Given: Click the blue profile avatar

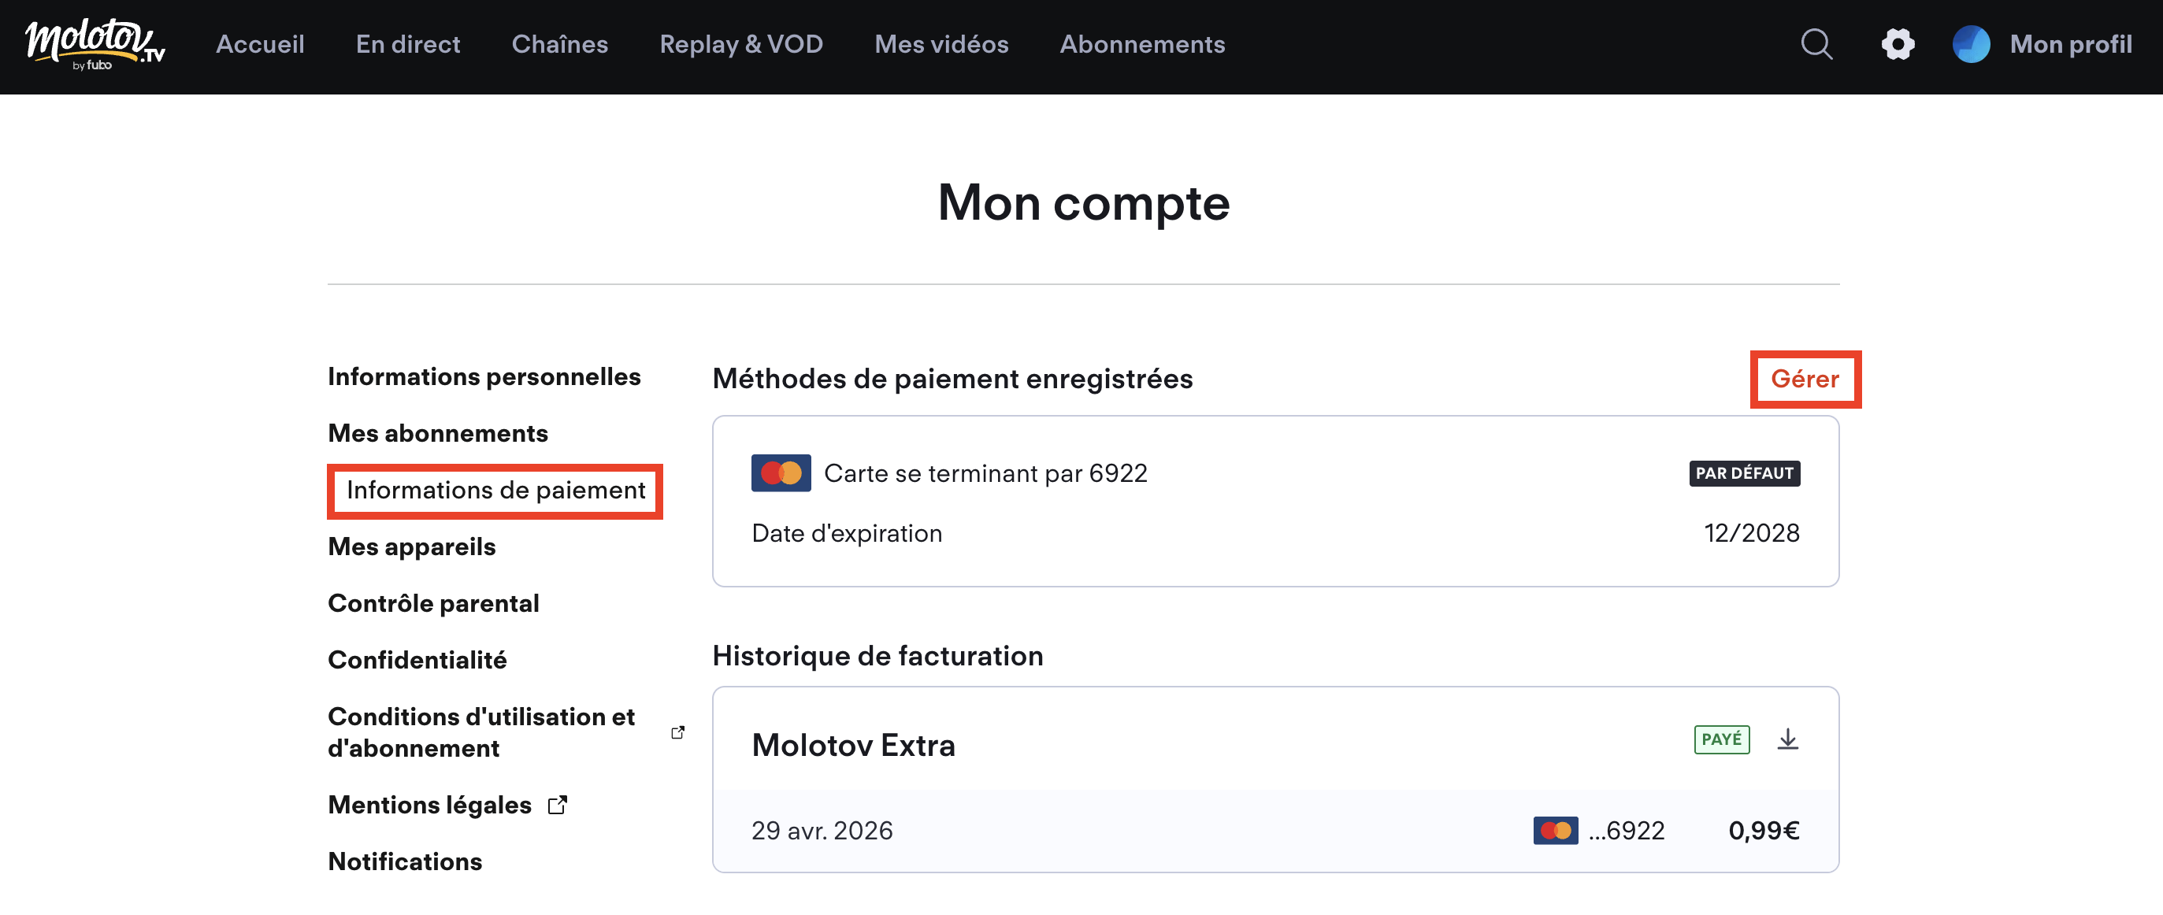Looking at the screenshot, I should pos(1971,43).
